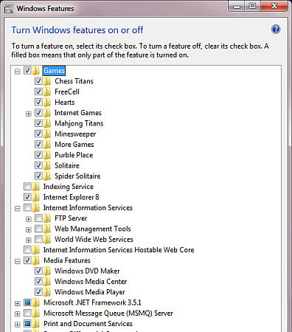Uncheck the Minesweeper checkbox
This screenshot has width=292, height=332.
38,134
